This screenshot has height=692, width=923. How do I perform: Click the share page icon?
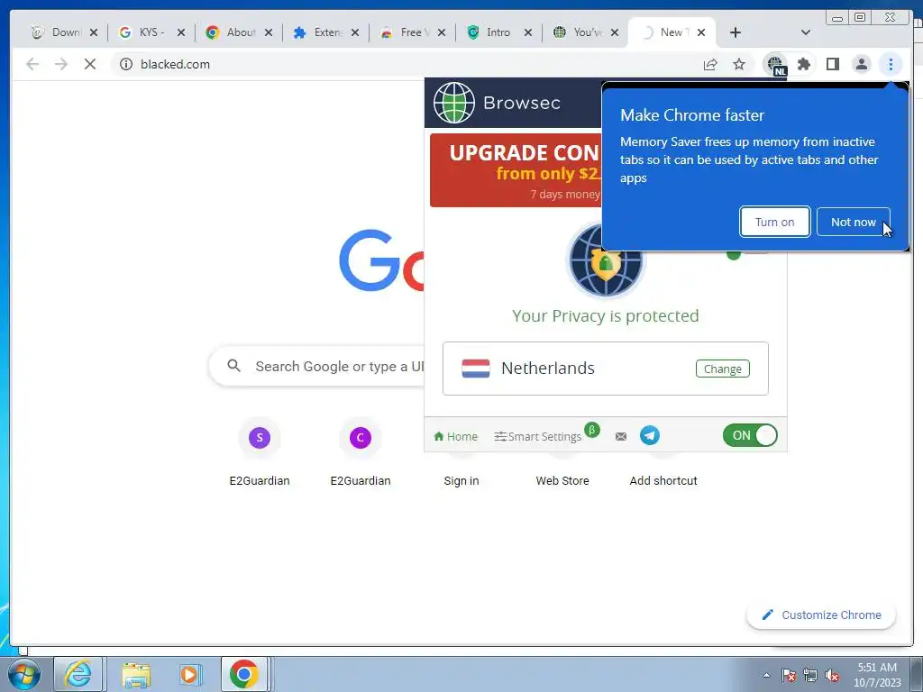coord(710,64)
